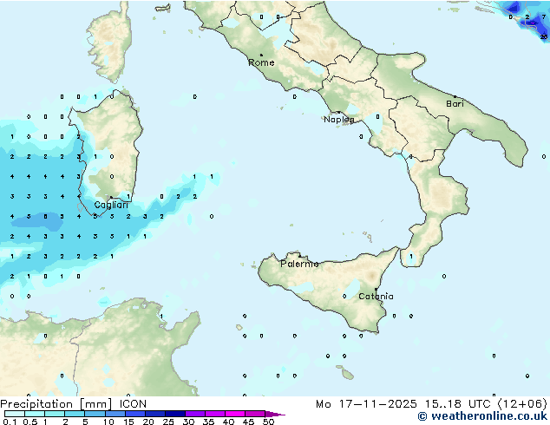Click the Bari city label
The image size is (550, 425).
[455, 103]
